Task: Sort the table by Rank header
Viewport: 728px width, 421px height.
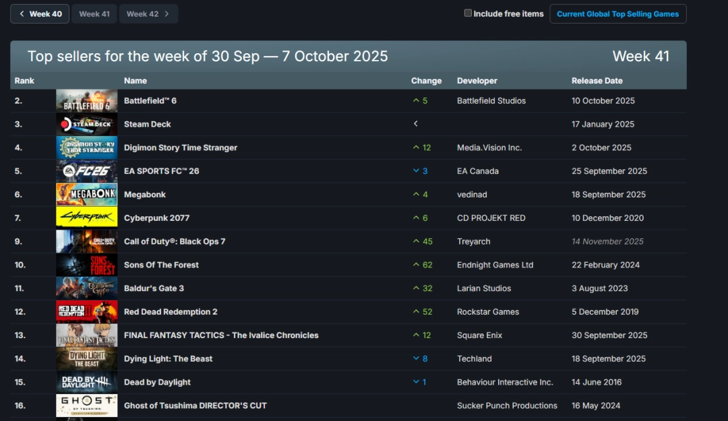Action: (24, 81)
